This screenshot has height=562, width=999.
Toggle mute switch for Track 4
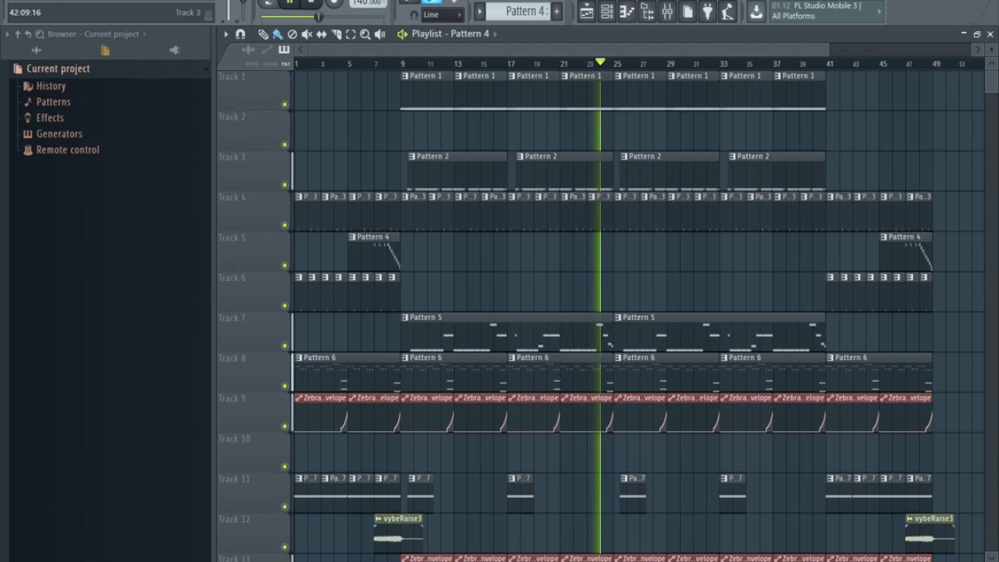(x=284, y=225)
